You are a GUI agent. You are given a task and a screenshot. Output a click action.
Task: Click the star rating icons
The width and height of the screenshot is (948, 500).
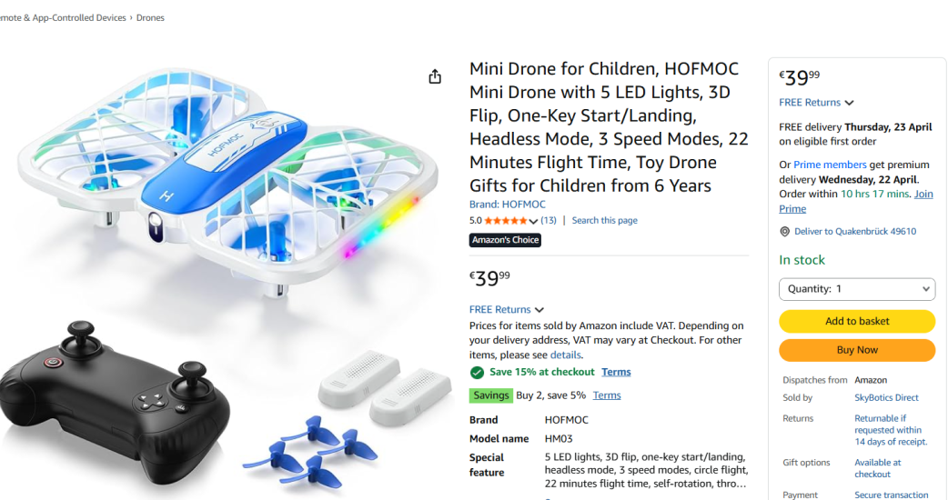point(505,221)
